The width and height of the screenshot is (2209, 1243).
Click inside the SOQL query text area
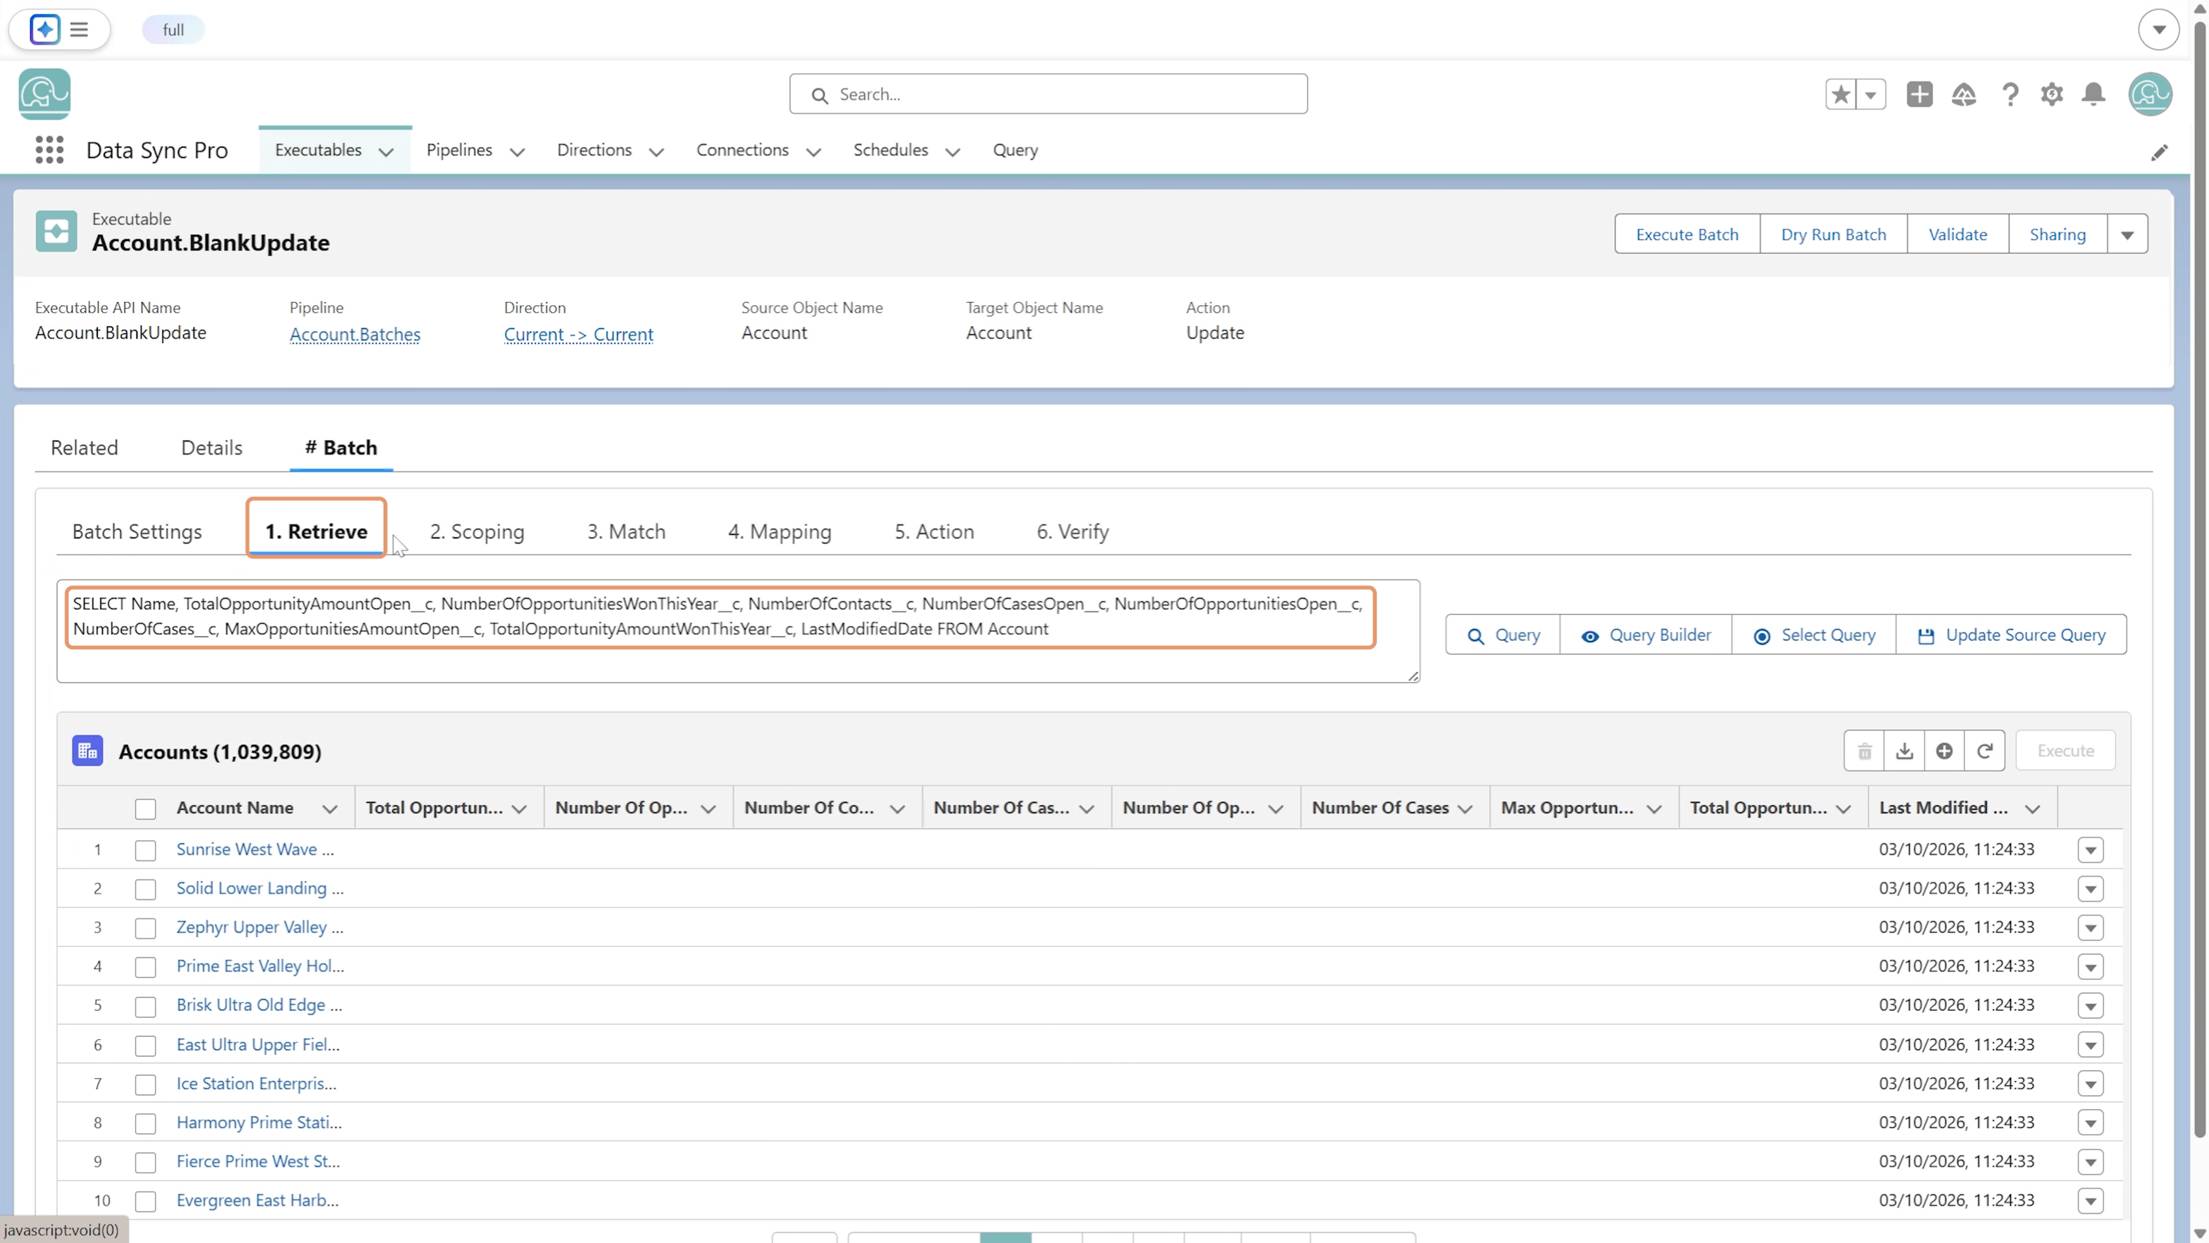point(738,631)
